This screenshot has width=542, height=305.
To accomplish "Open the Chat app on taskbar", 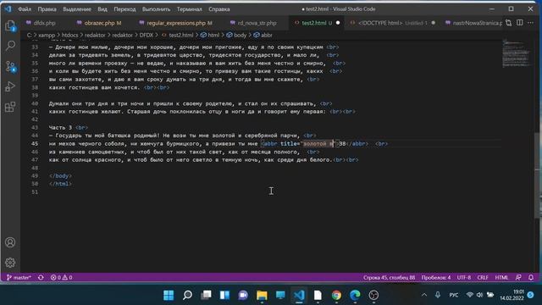I will click(243, 295).
